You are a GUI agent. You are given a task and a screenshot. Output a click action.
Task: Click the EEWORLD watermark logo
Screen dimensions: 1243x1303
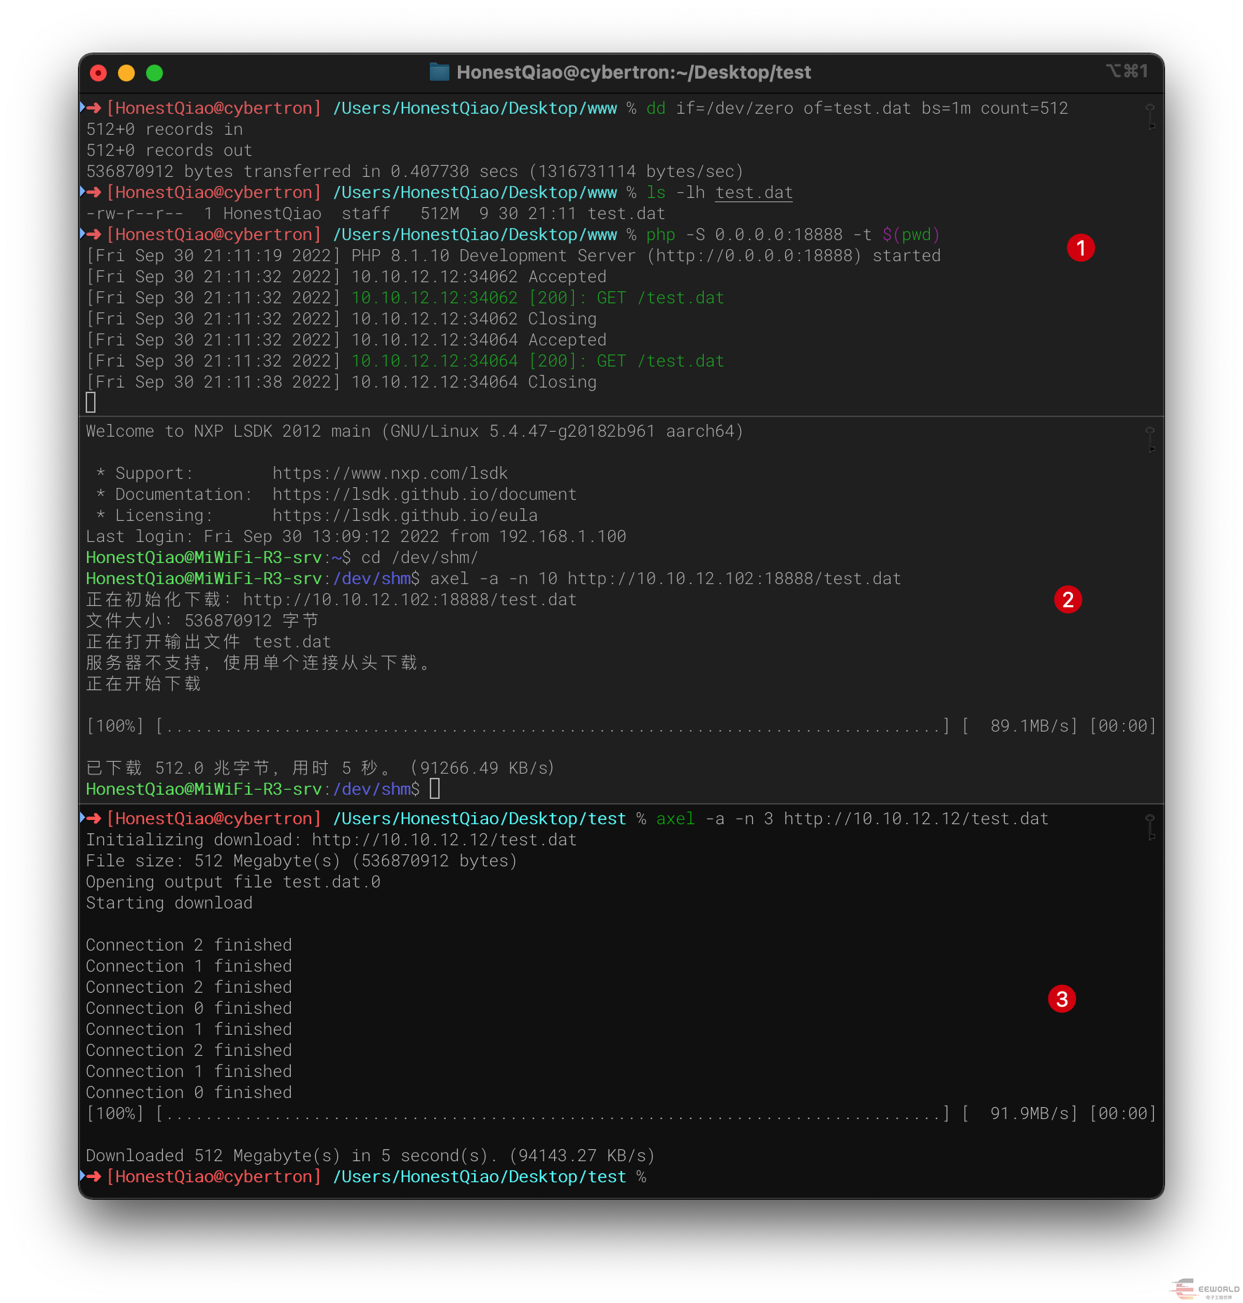[x=1204, y=1289]
